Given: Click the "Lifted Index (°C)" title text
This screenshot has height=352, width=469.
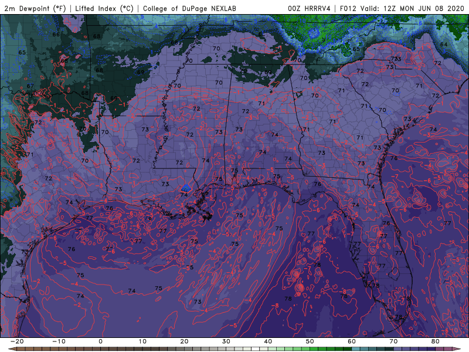Looking at the screenshot, I should pos(104,9).
